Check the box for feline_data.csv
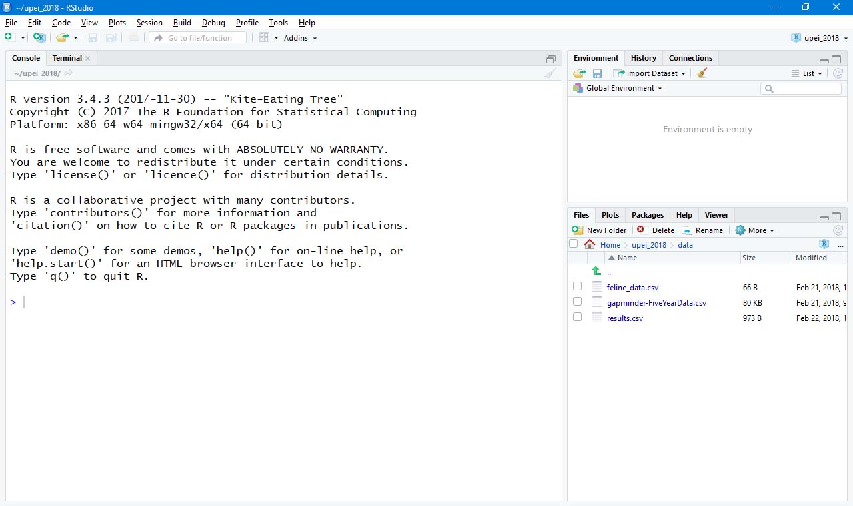This screenshot has width=853, height=506. click(x=577, y=287)
